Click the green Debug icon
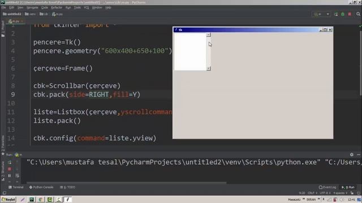 click(343, 14)
